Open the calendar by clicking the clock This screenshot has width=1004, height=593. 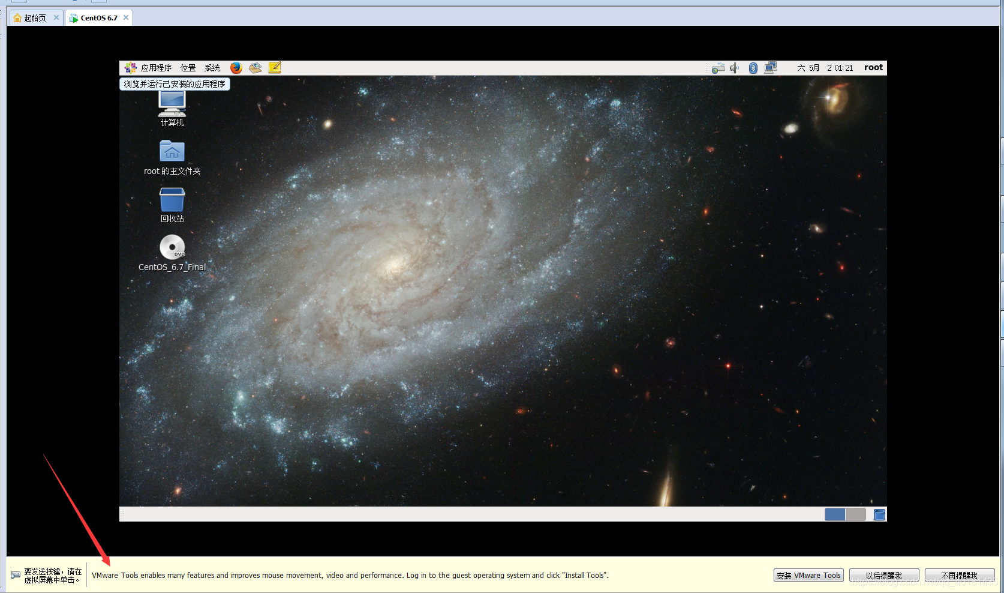pyautogui.click(x=826, y=67)
